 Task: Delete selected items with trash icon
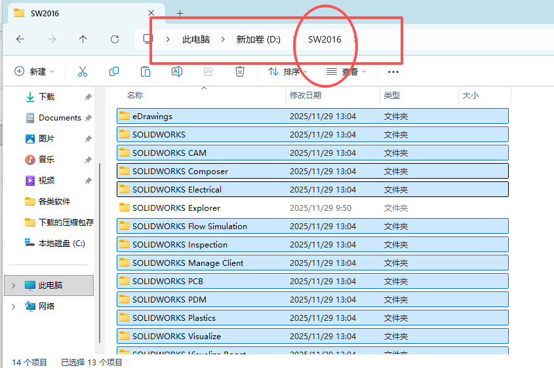240,71
